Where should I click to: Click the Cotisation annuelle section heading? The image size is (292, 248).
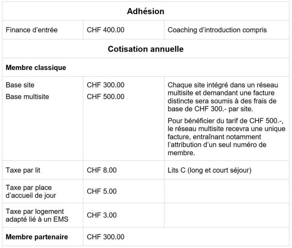[146, 49]
